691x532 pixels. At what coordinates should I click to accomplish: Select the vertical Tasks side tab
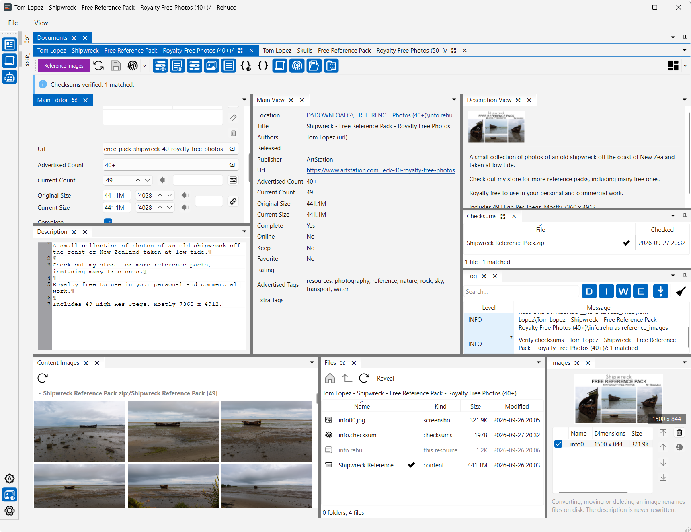[27, 59]
